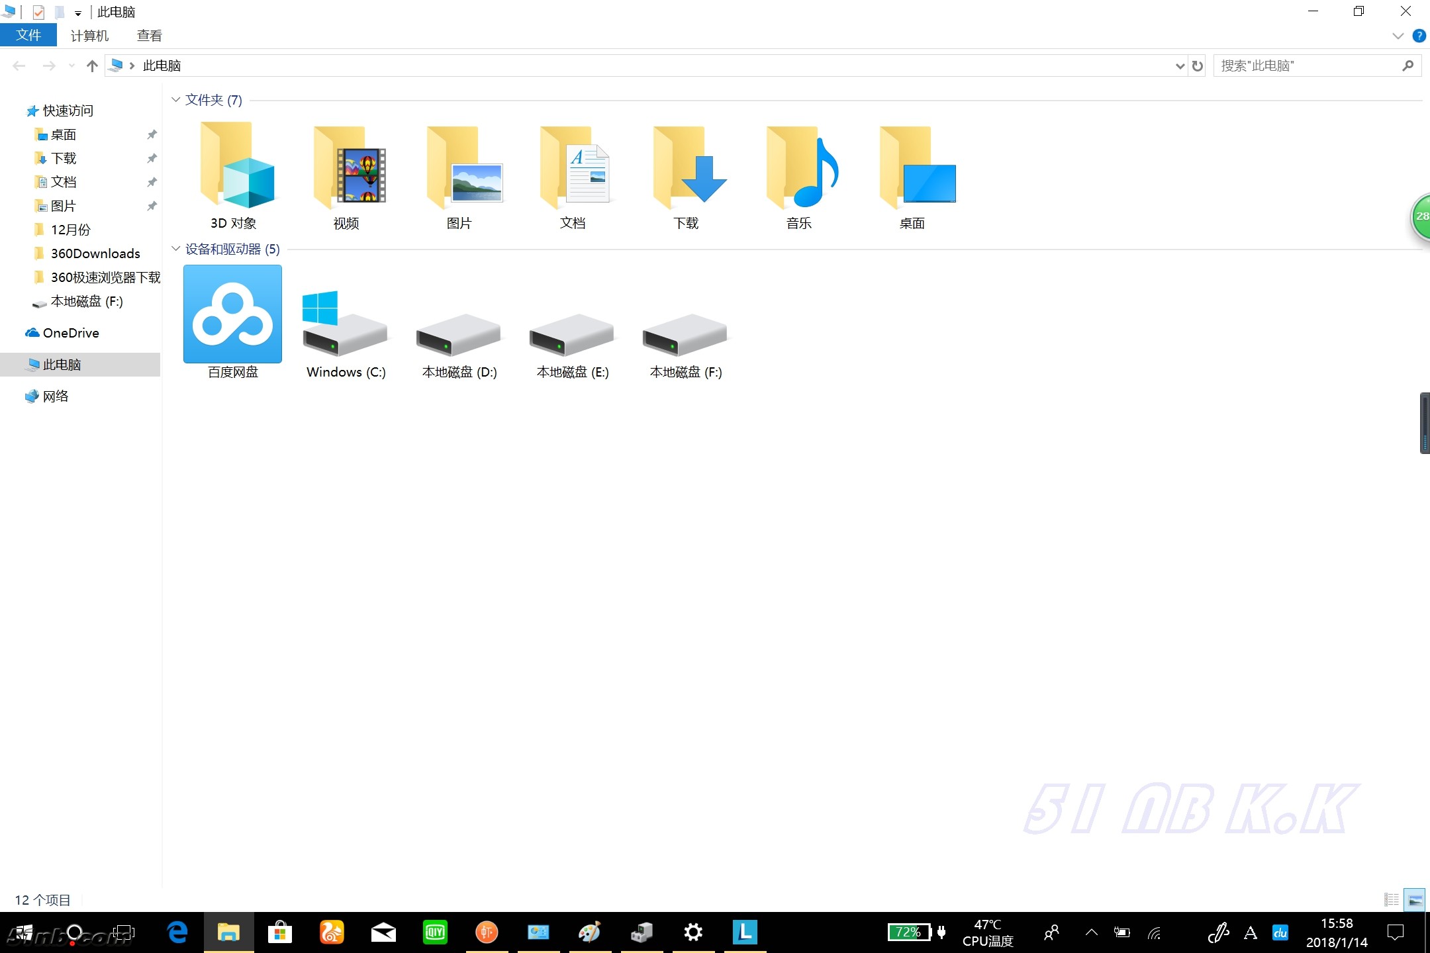The image size is (1430, 953).
Task: Select 360Downloads in quick access
Action: tap(95, 253)
